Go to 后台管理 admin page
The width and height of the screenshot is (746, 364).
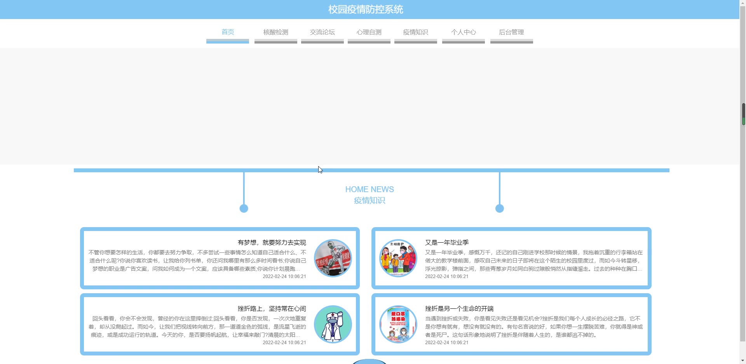pyautogui.click(x=512, y=32)
